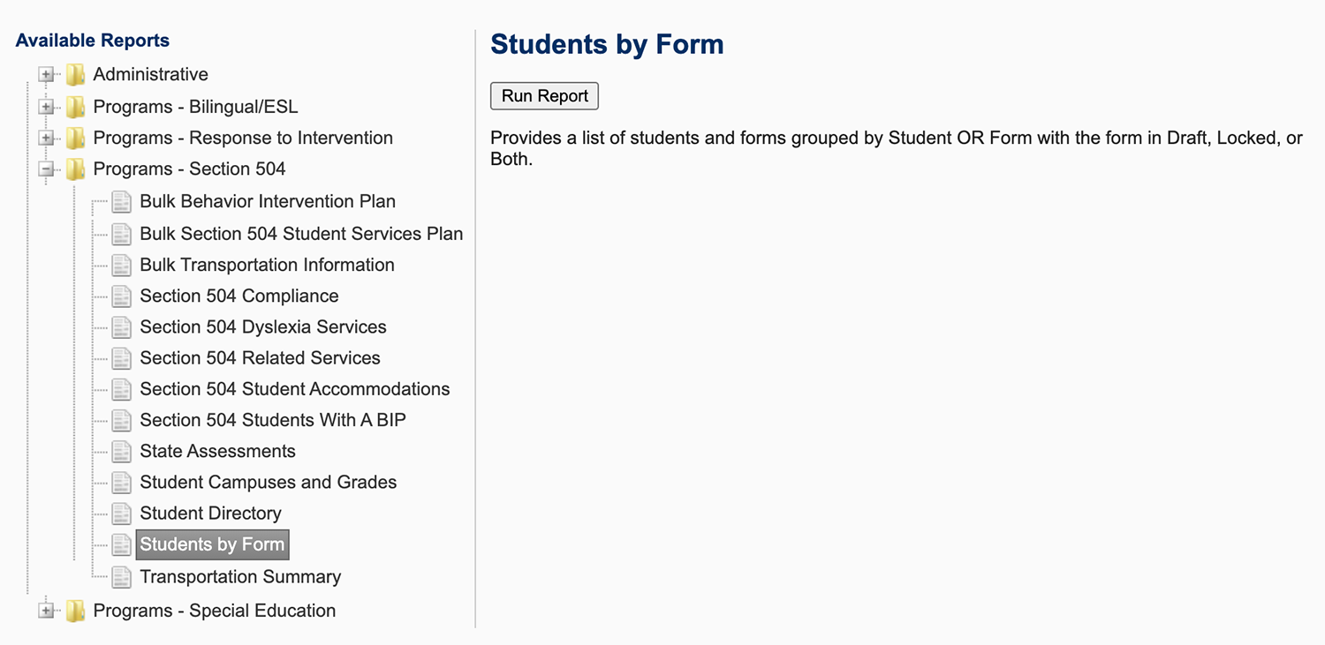1325x645 pixels.
Task: Expand the Administrative folder node
Action: [x=46, y=75]
